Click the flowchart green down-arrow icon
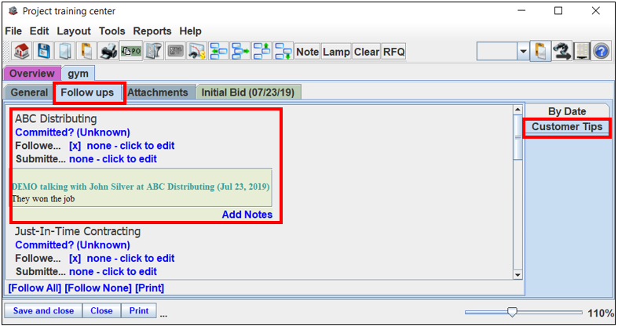Viewport: 618px width, 326px height. (x=283, y=52)
